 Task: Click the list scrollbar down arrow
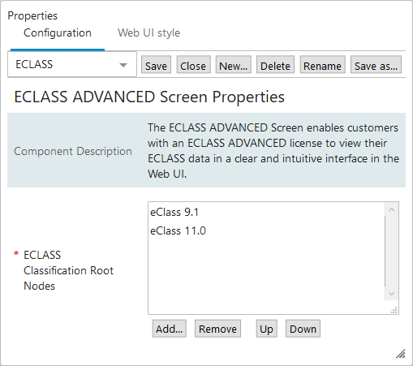[x=392, y=294]
